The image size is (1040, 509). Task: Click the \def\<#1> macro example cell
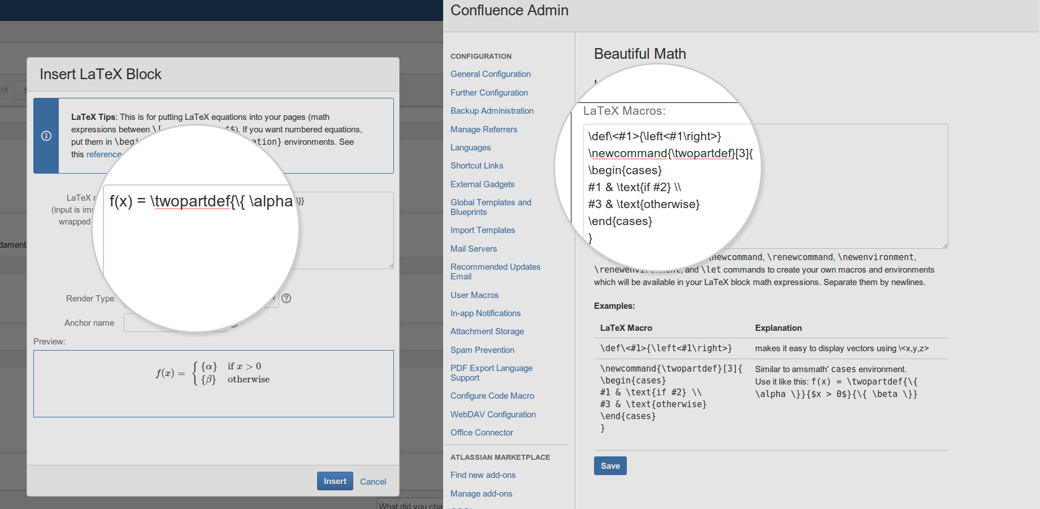pos(666,348)
